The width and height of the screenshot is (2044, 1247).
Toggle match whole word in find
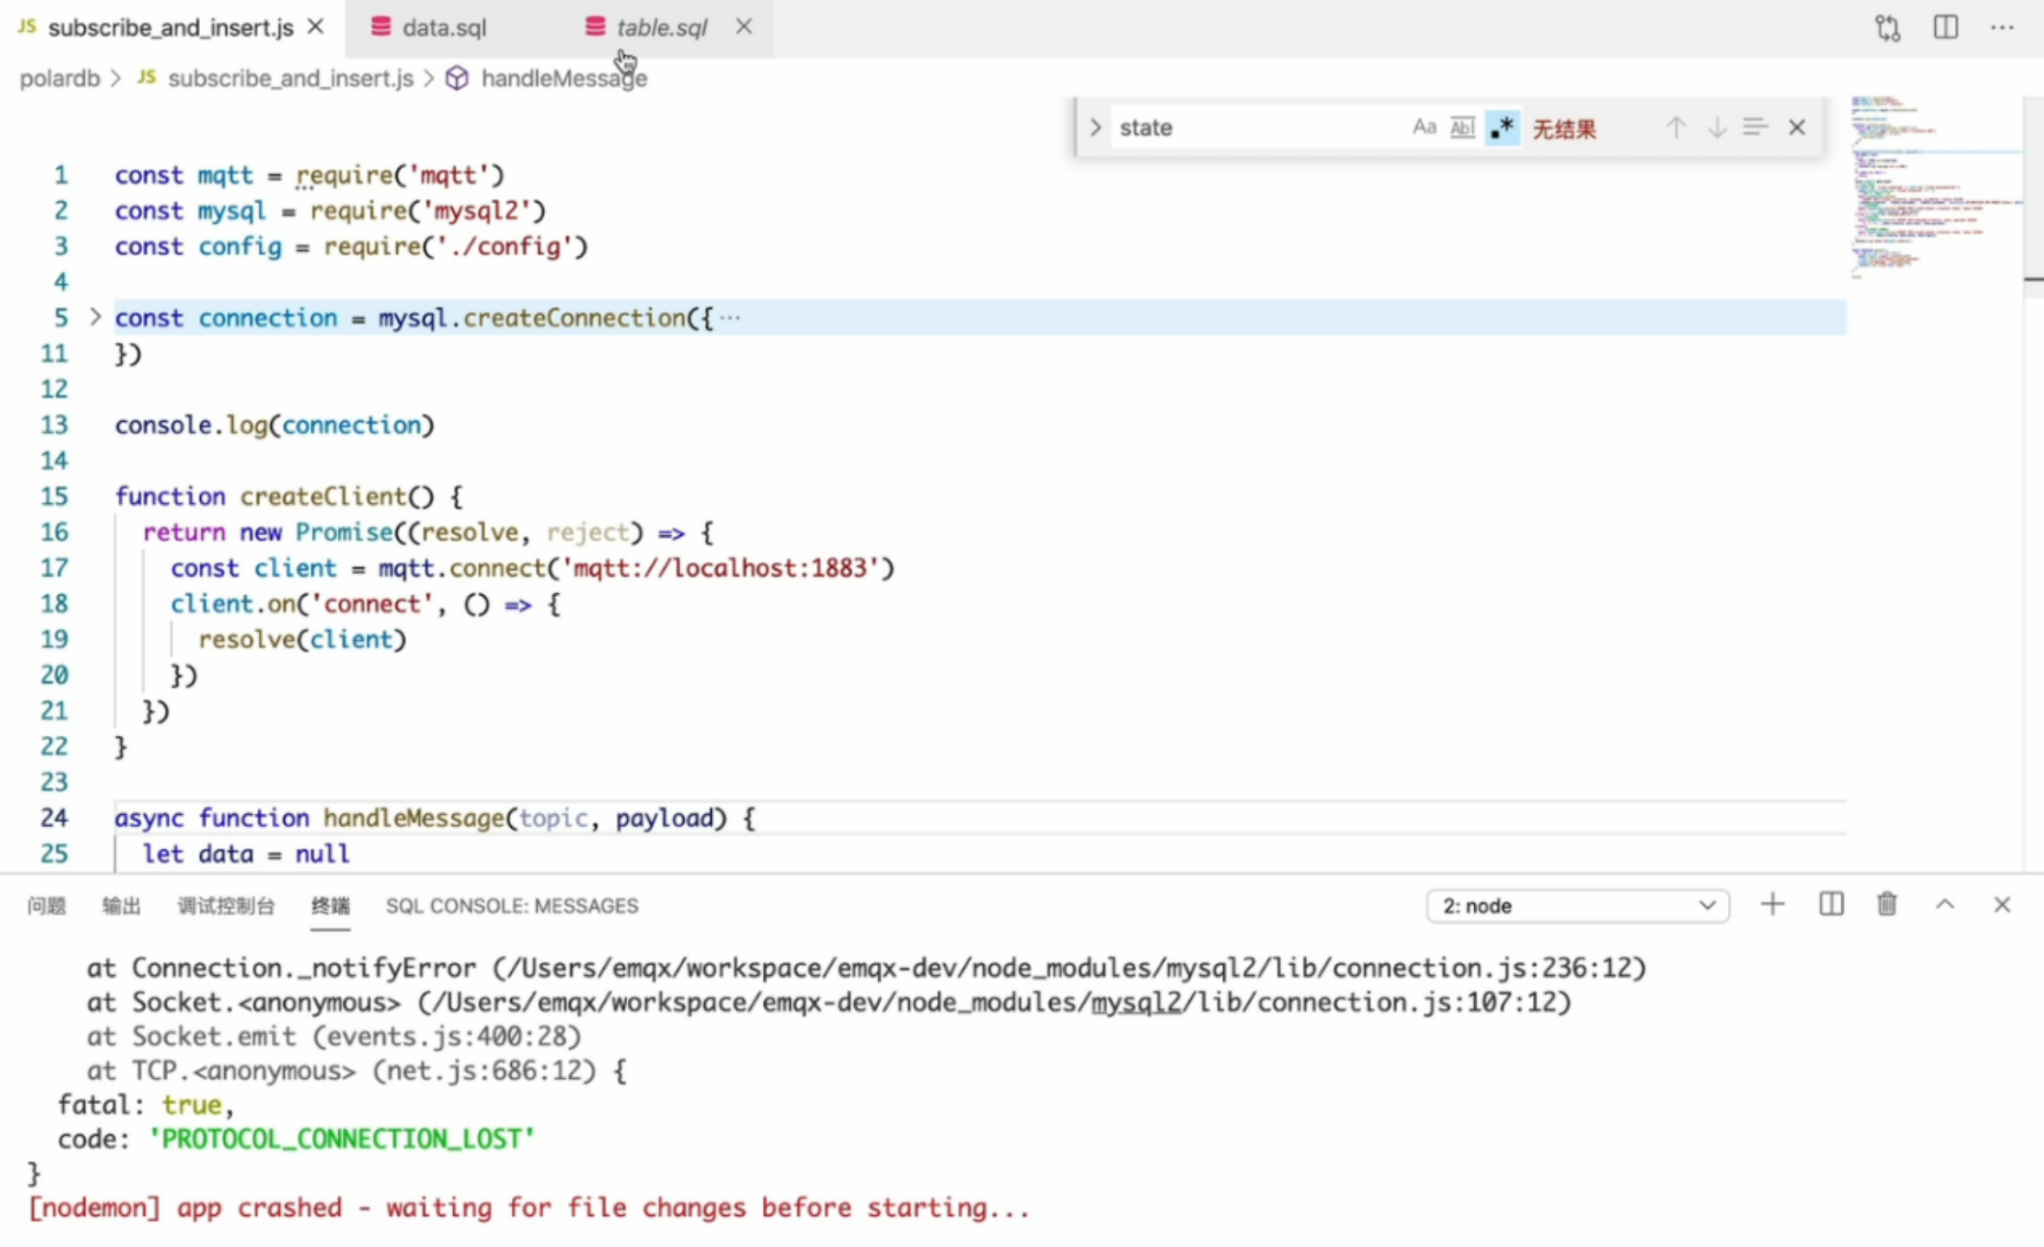coord(1462,127)
